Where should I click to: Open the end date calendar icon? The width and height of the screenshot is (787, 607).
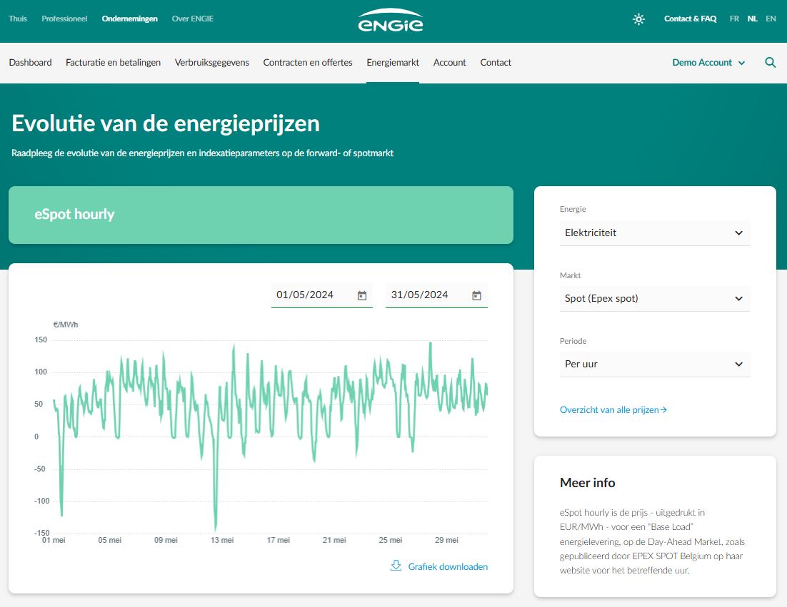click(x=477, y=296)
